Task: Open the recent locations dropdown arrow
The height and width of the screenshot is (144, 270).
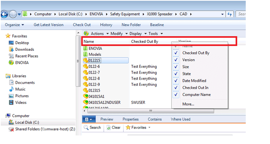Action: click(19, 14)
